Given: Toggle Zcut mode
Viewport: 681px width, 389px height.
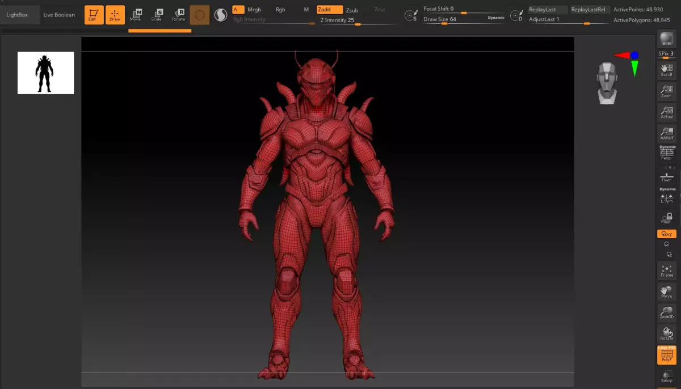Looking at the screenshot, I should [380, 10].
